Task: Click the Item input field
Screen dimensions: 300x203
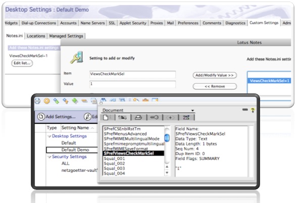Action: 132,74
